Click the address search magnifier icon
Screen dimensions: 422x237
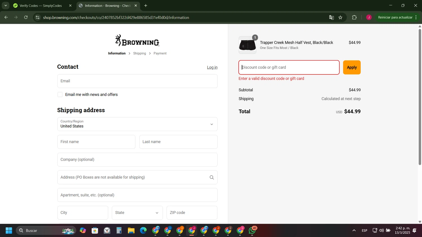pyautogui.click(x=212, y=177)
